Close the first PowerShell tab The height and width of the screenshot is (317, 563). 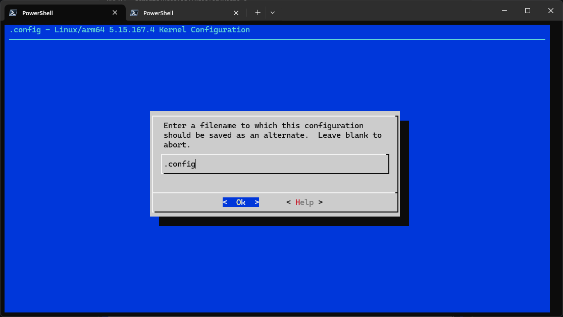(x=115, y=13)
